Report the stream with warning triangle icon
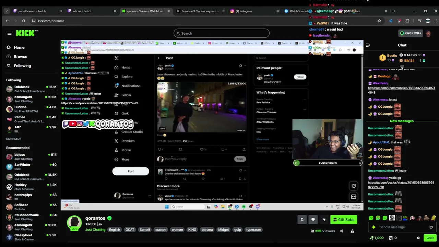 pyautogui.click(x=352, y=231)
